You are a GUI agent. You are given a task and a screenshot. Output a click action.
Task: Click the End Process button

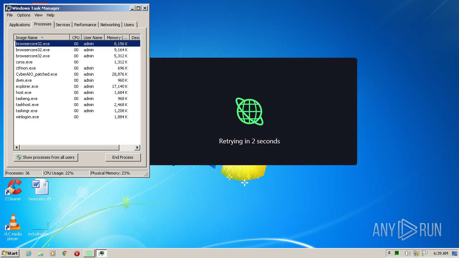(x=123, y=157)
